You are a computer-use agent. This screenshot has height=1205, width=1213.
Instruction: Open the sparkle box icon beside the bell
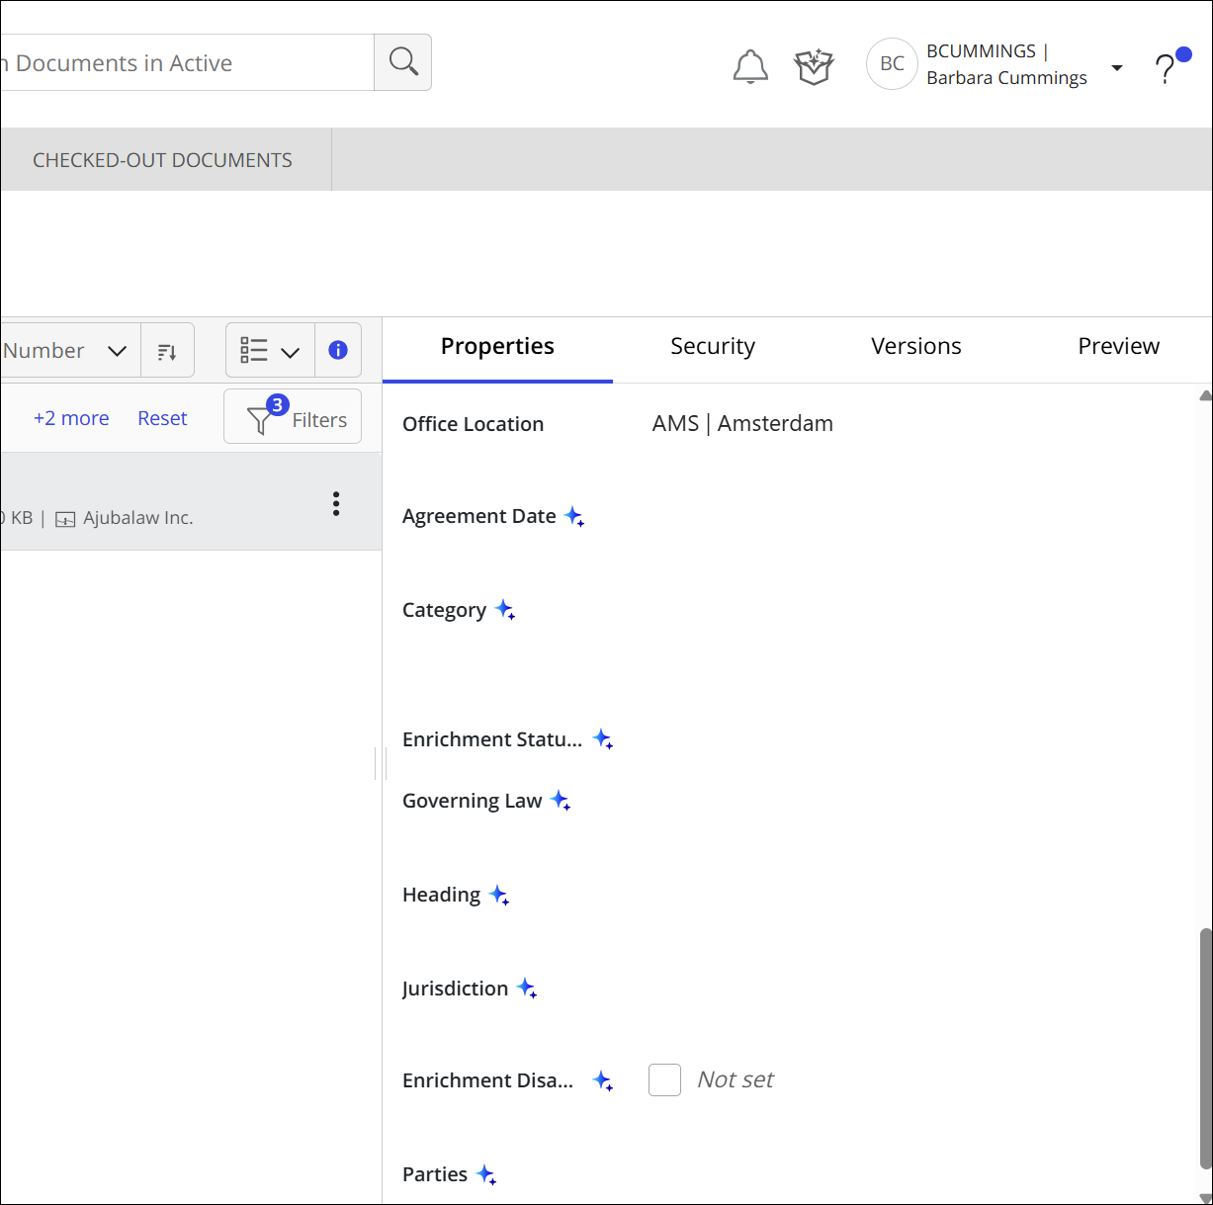815,66
